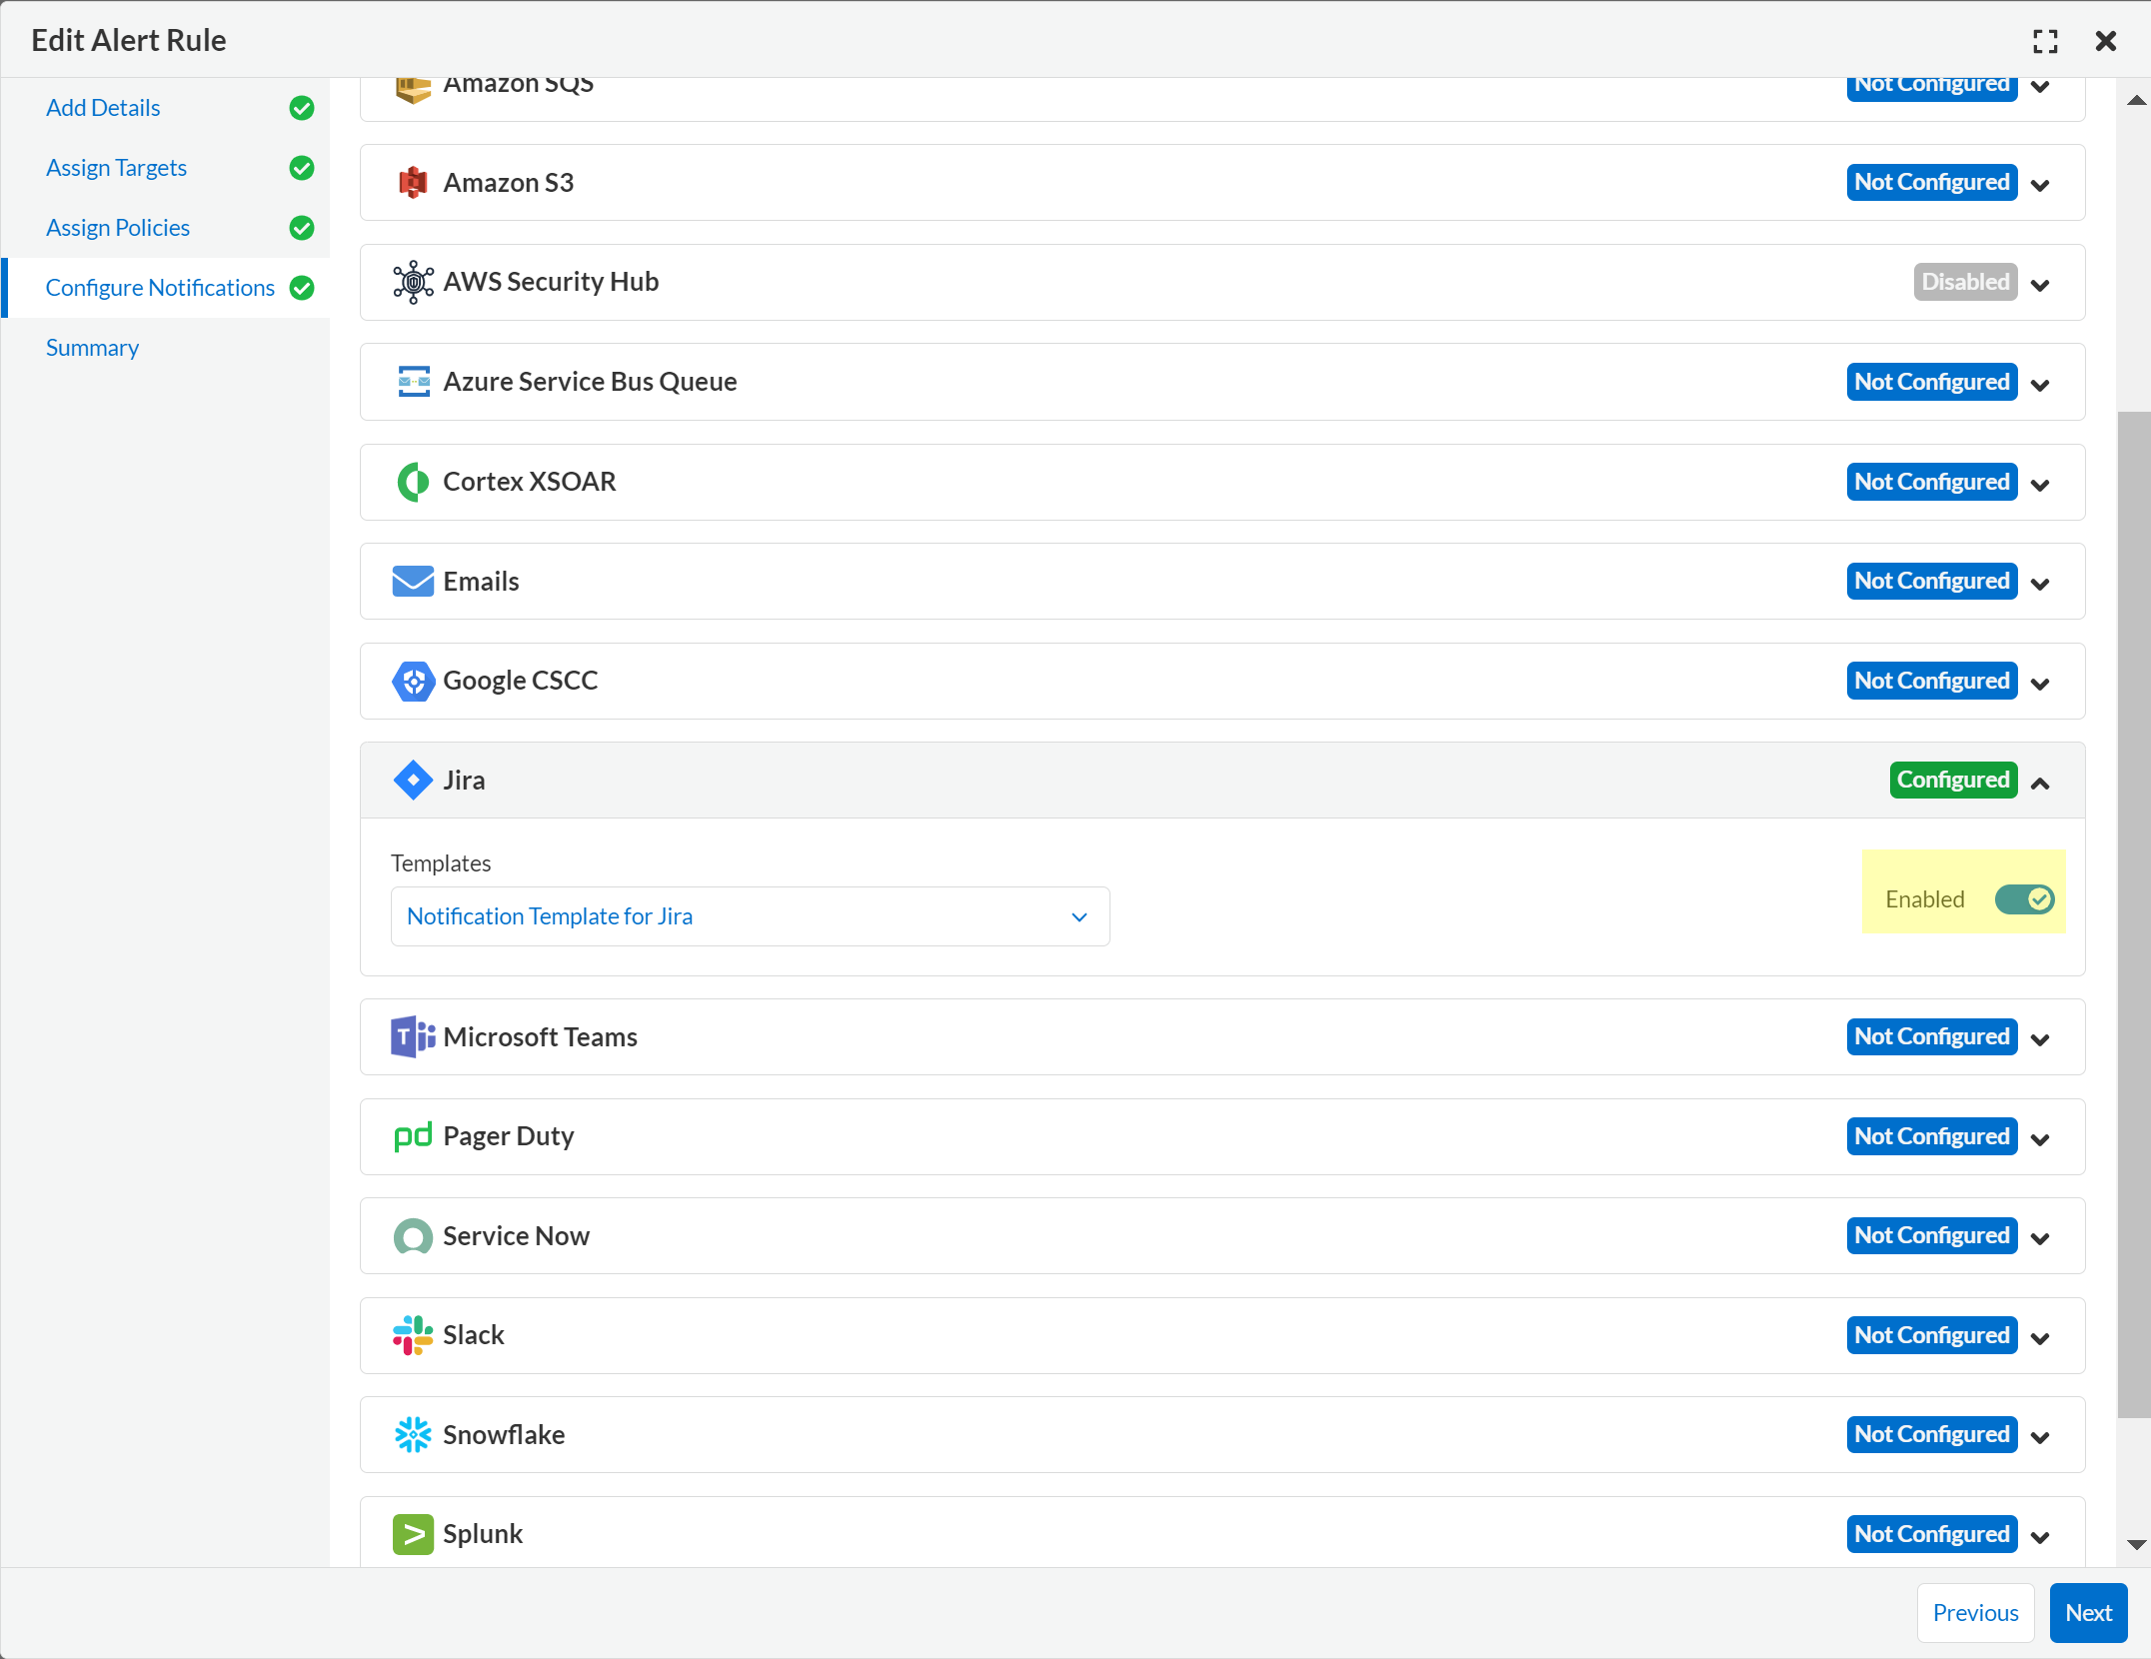Click the Google CSCC icon

(x=413, y=681)
